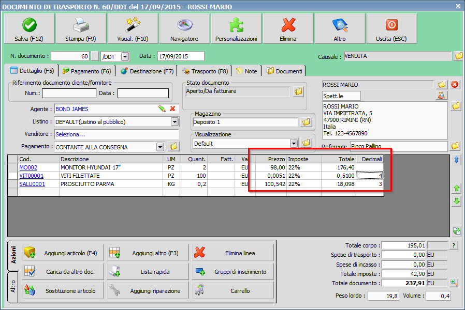Open the Pagamento combo box arrow
The height and width of the screenshot is (310, 465).
161,147
